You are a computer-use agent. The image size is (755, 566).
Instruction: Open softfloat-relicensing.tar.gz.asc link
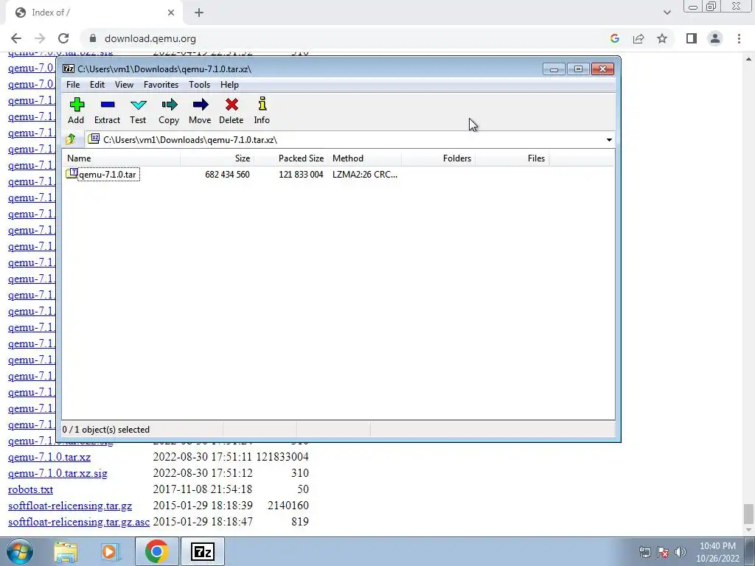coord(79,523)
